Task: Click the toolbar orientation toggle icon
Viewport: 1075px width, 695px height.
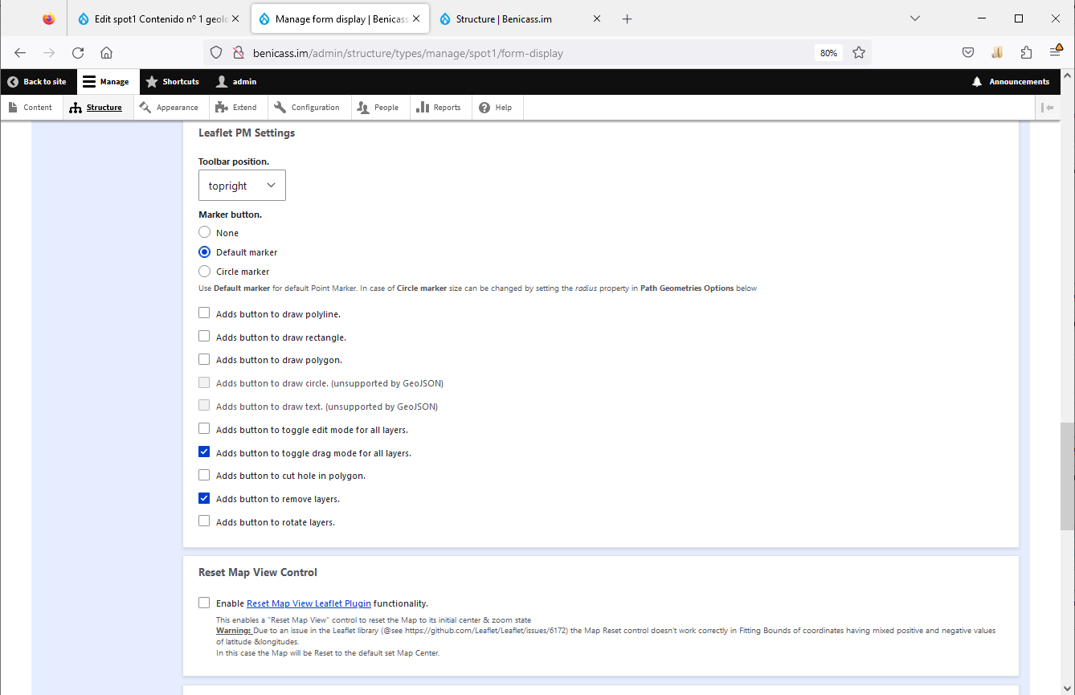Action: coord(1047,108)
